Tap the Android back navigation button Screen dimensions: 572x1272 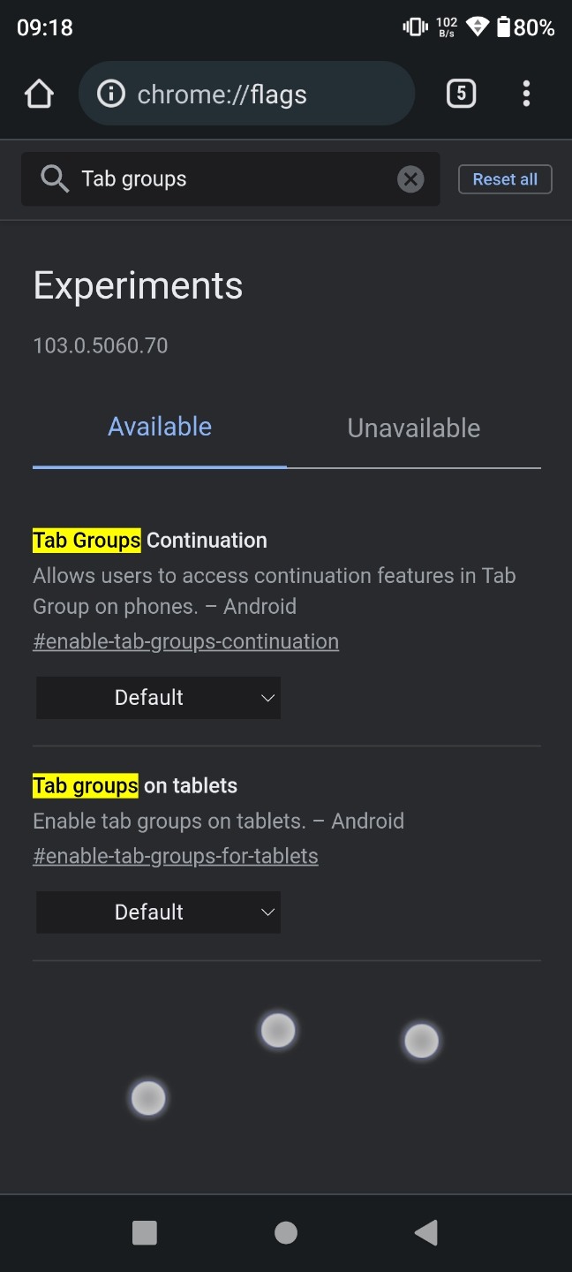pos(426,1232)
